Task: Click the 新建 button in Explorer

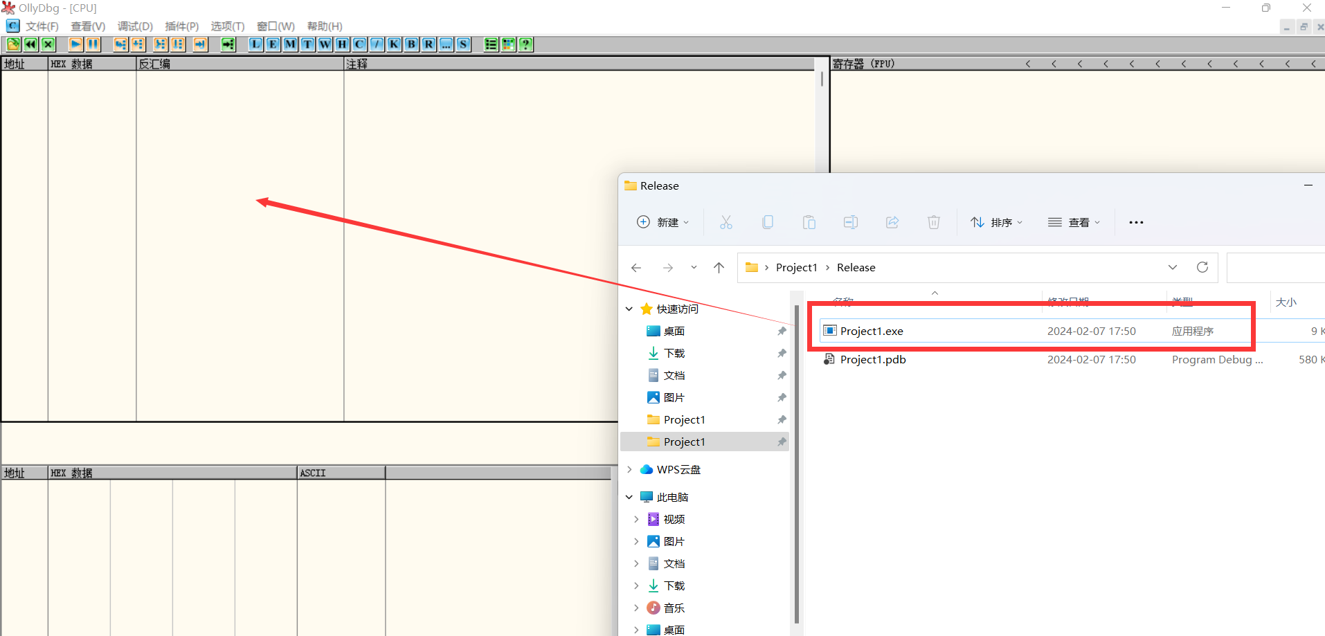Action: click(662, 222)
